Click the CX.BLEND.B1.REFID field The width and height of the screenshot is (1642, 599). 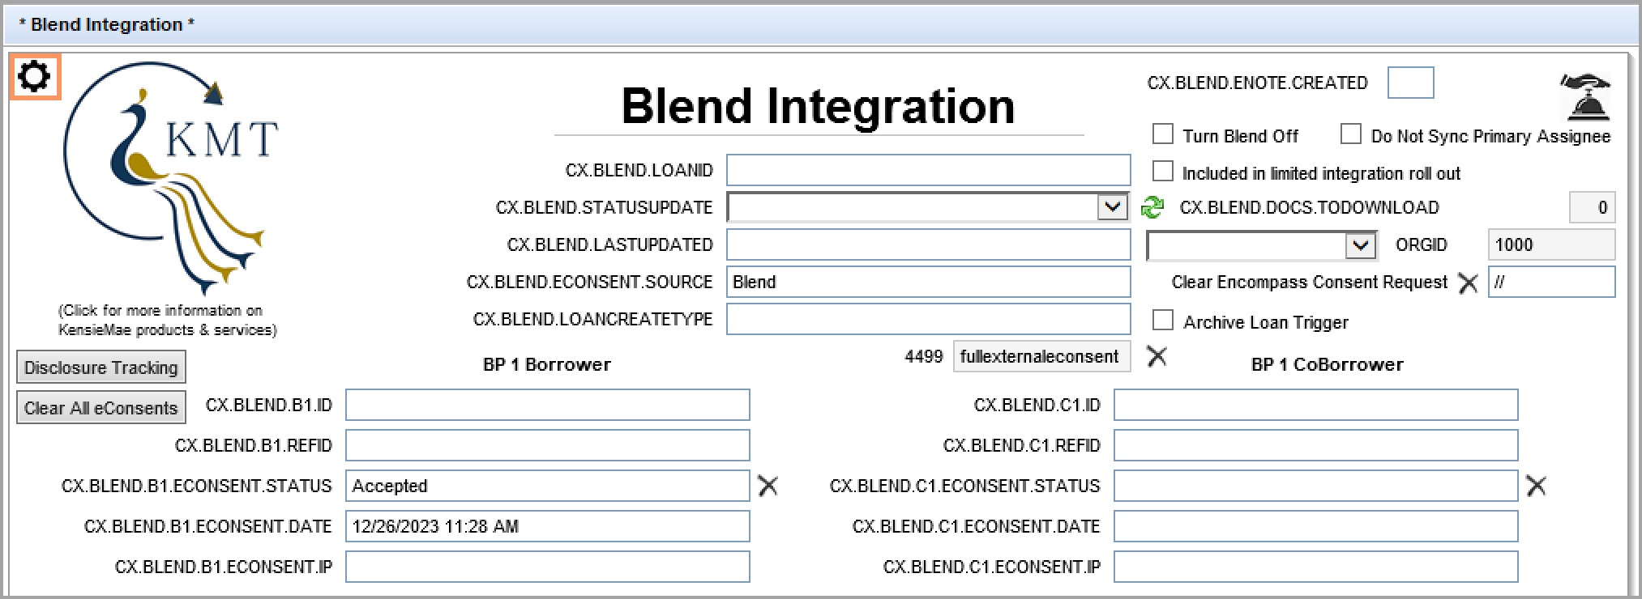click(x=547, y=445)
